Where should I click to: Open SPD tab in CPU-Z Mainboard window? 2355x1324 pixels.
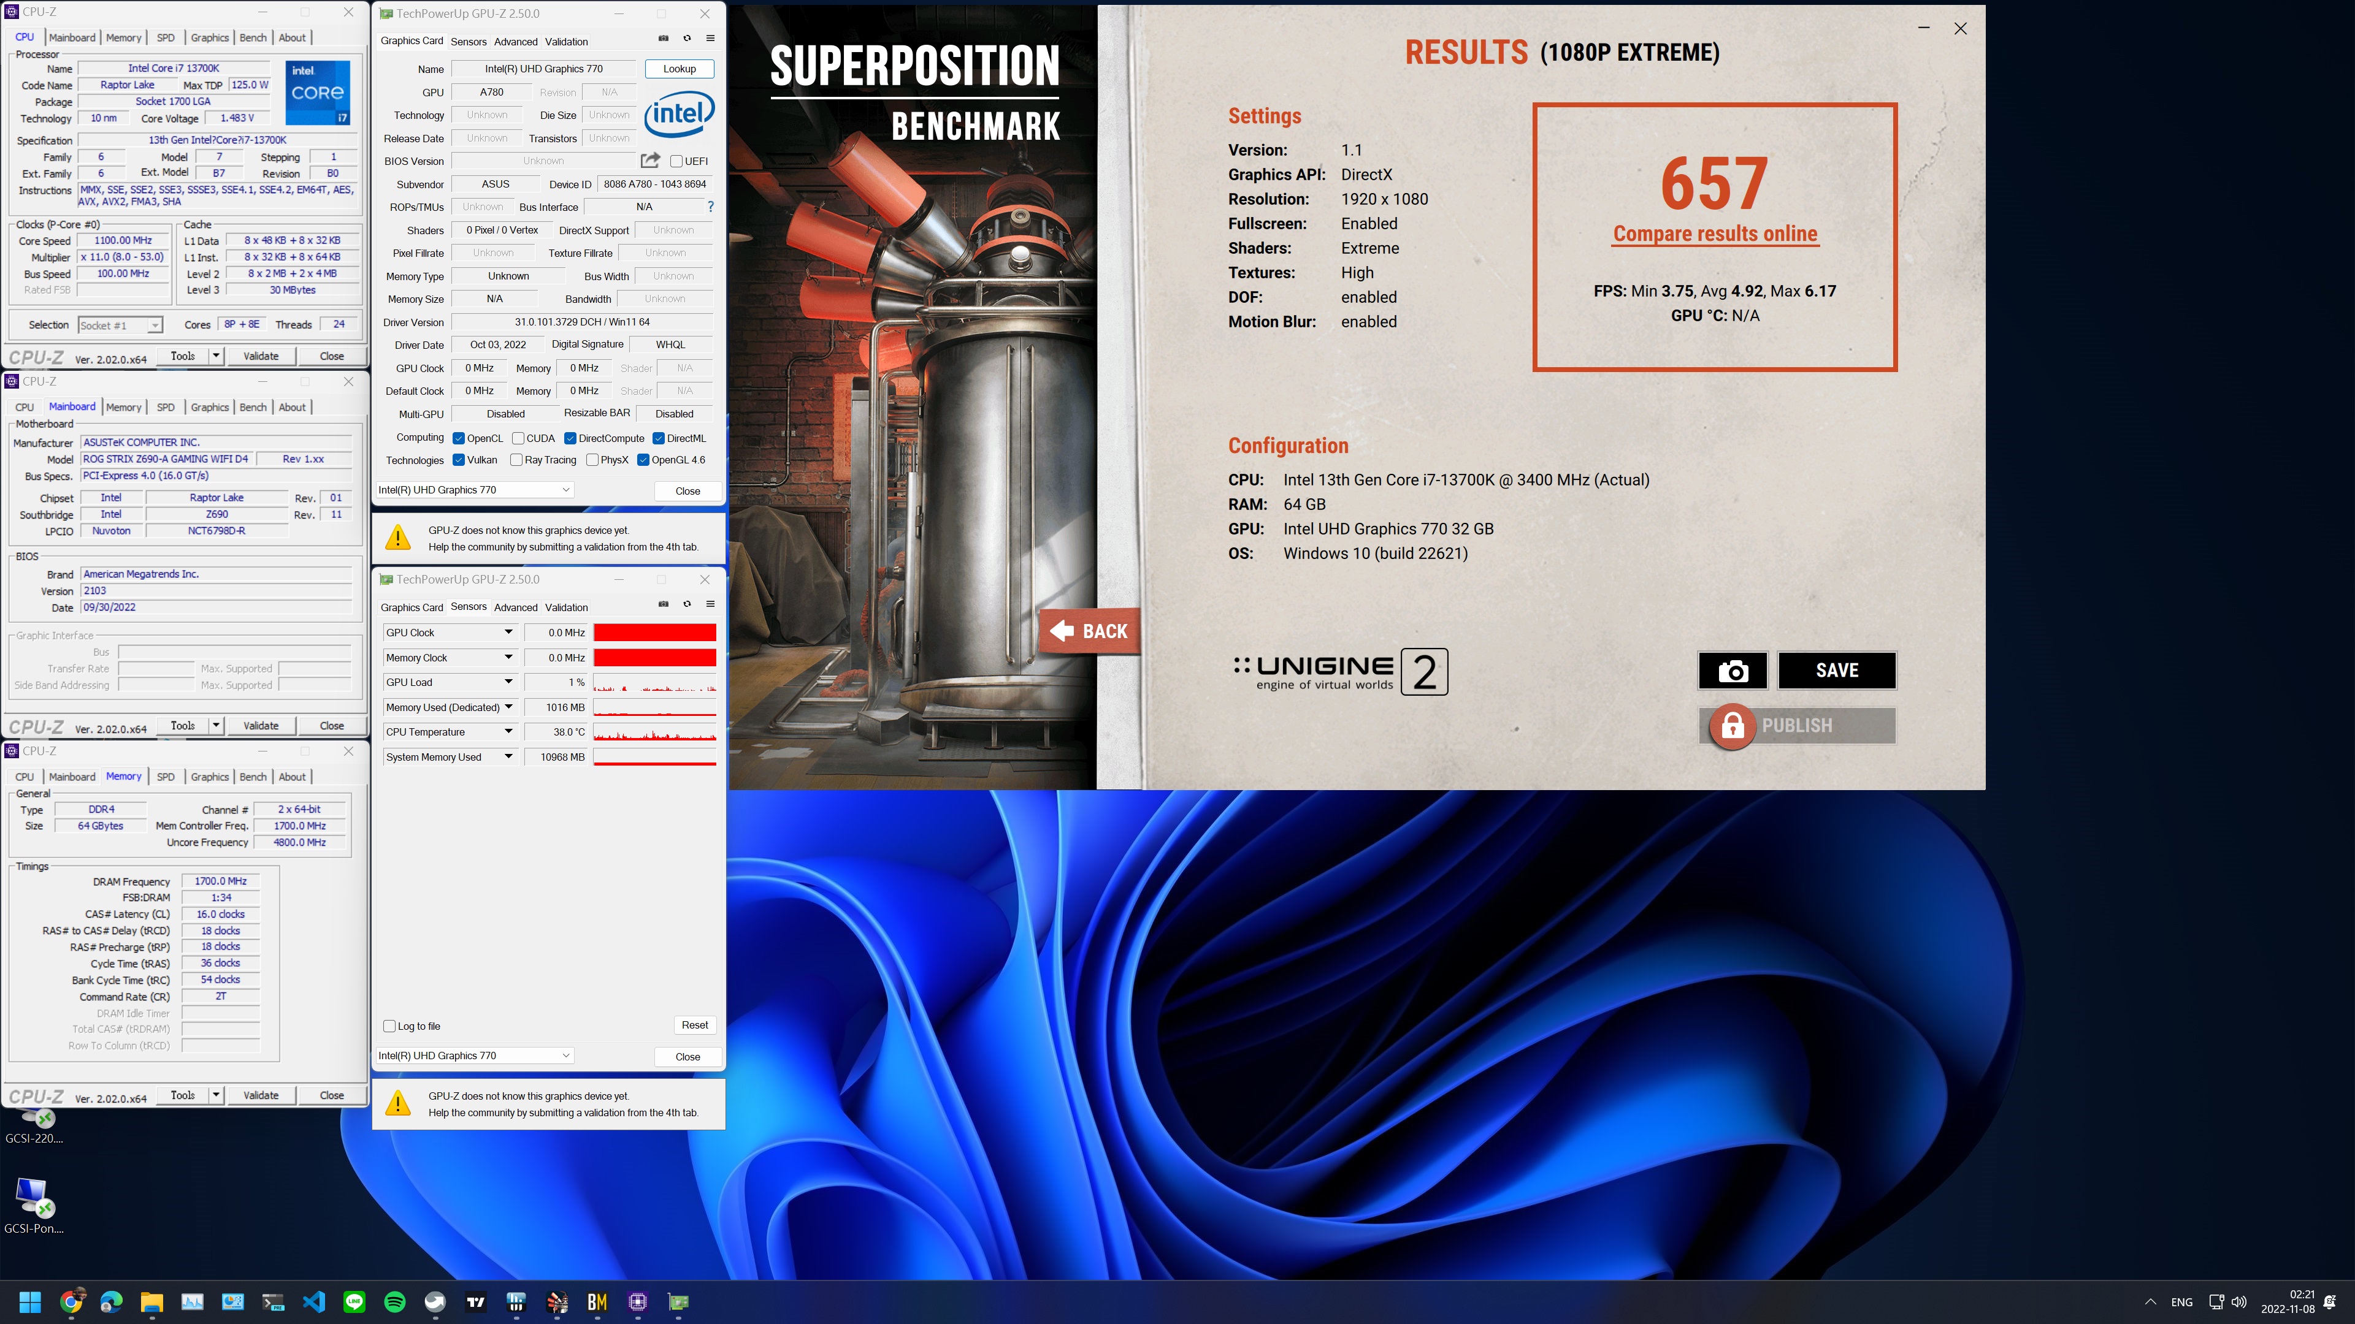pos(166,408)
